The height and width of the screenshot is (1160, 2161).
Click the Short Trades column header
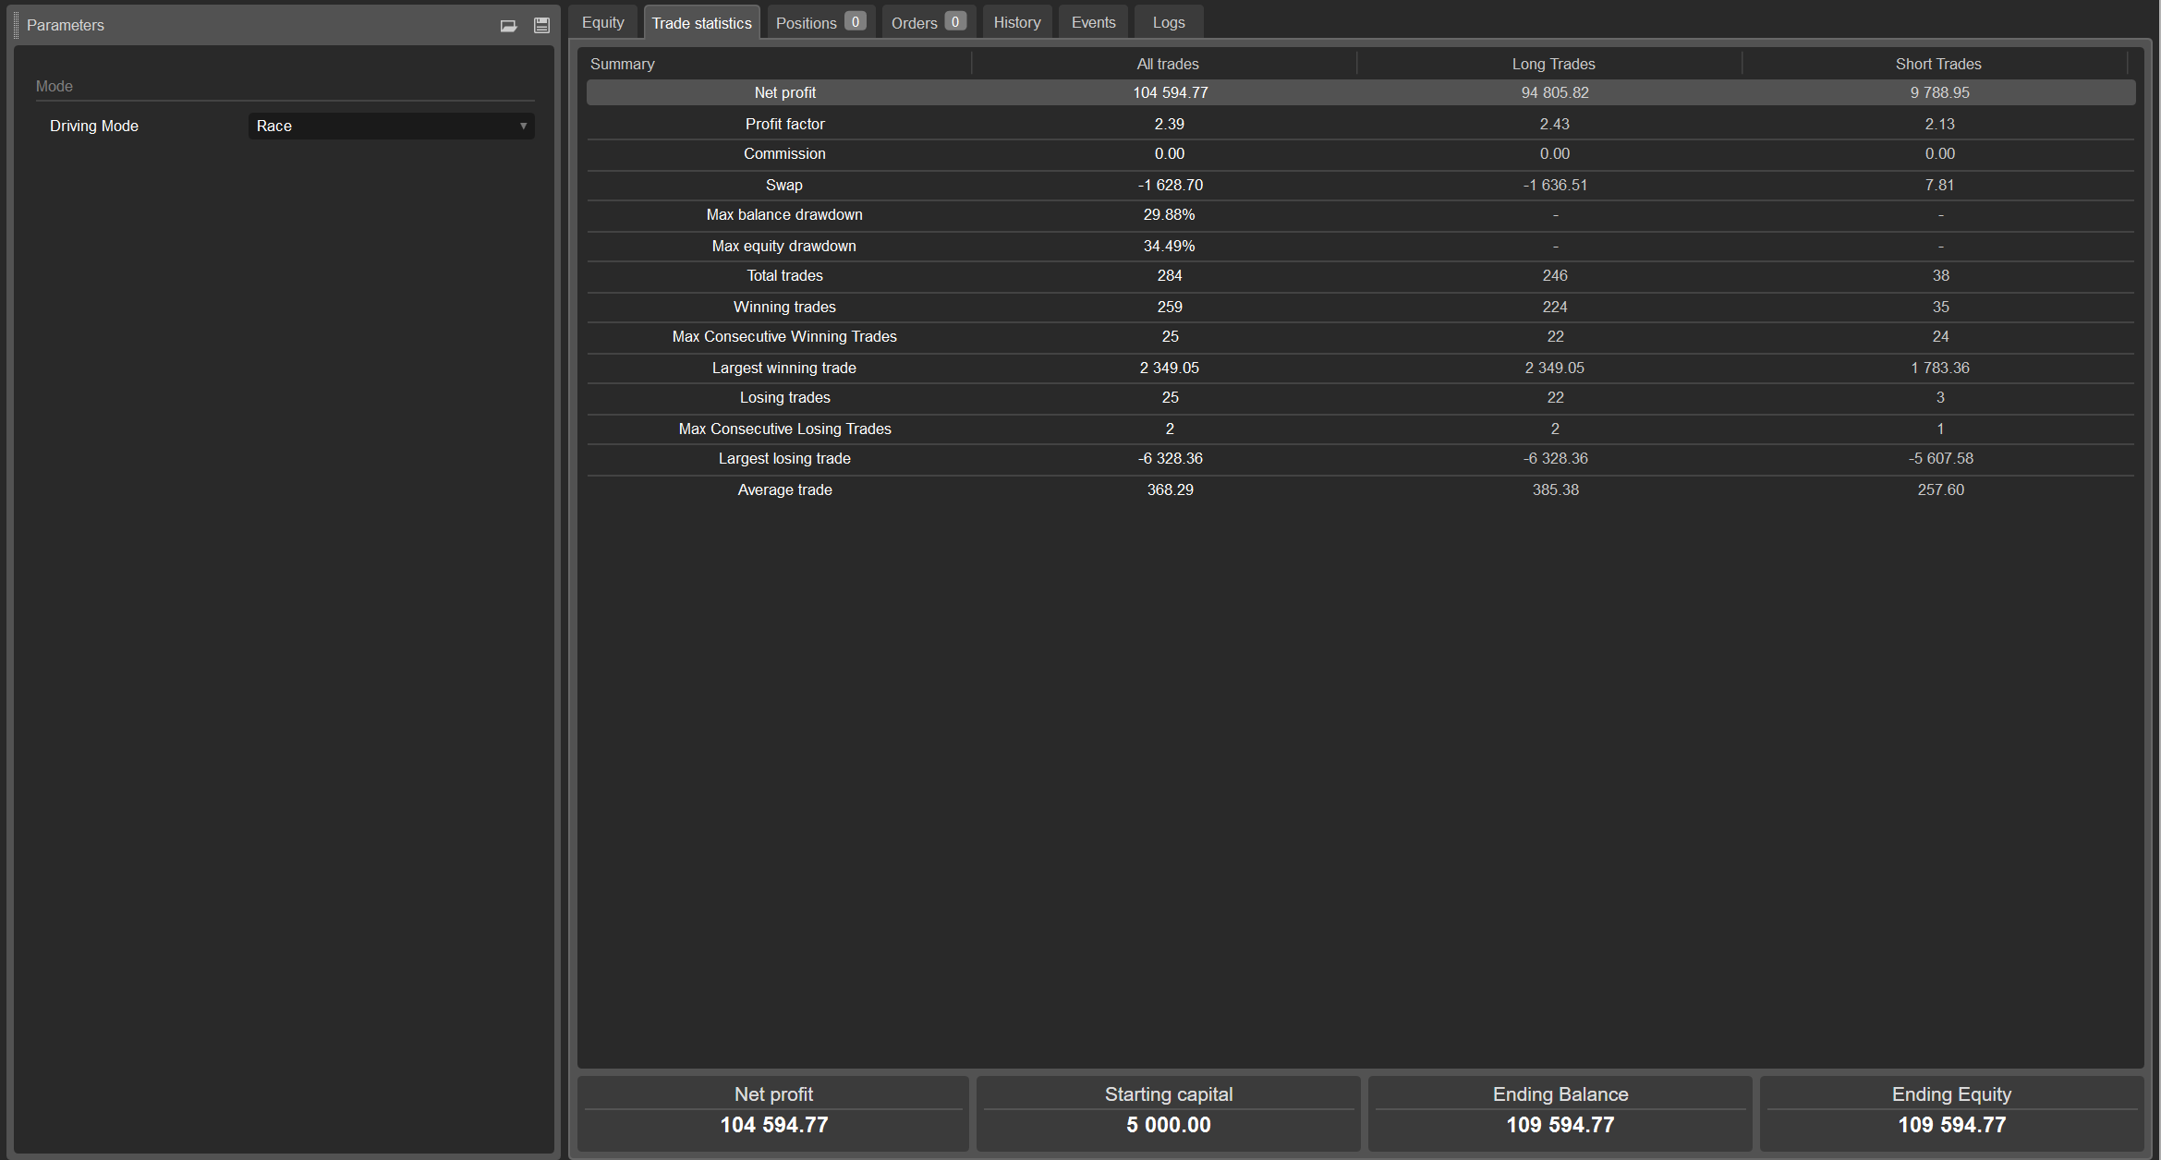1937,64
